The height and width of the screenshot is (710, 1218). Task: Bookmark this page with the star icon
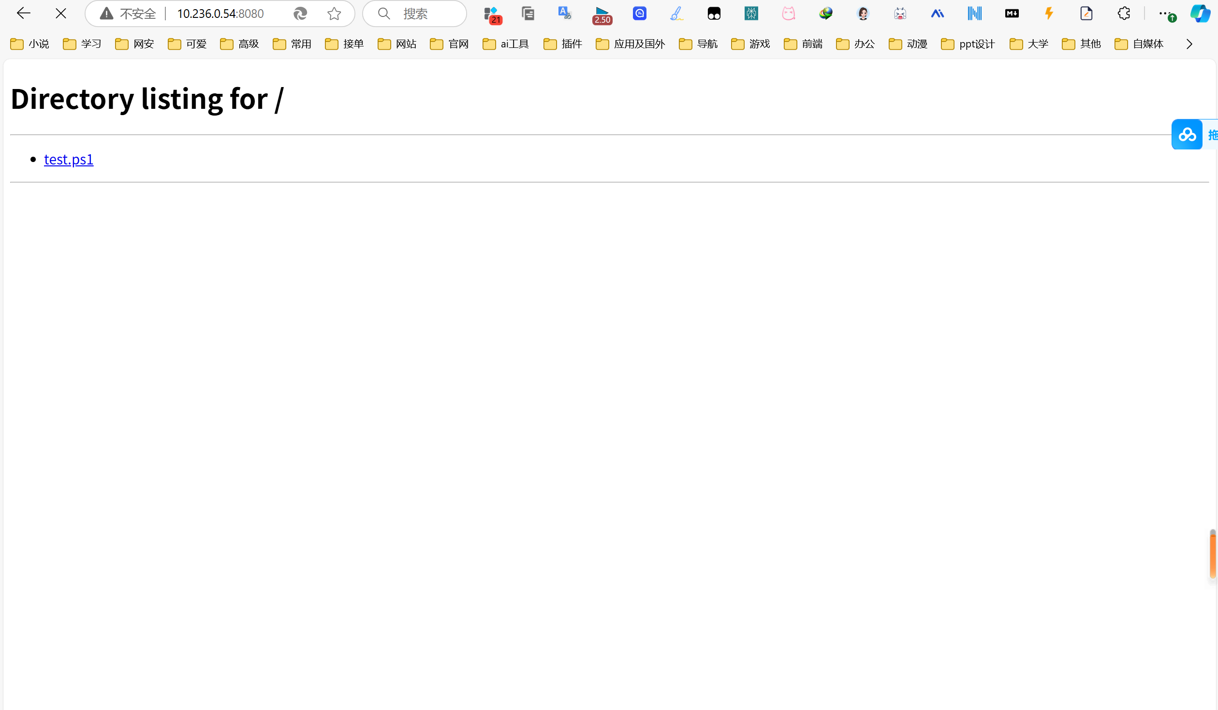(334, 14)
